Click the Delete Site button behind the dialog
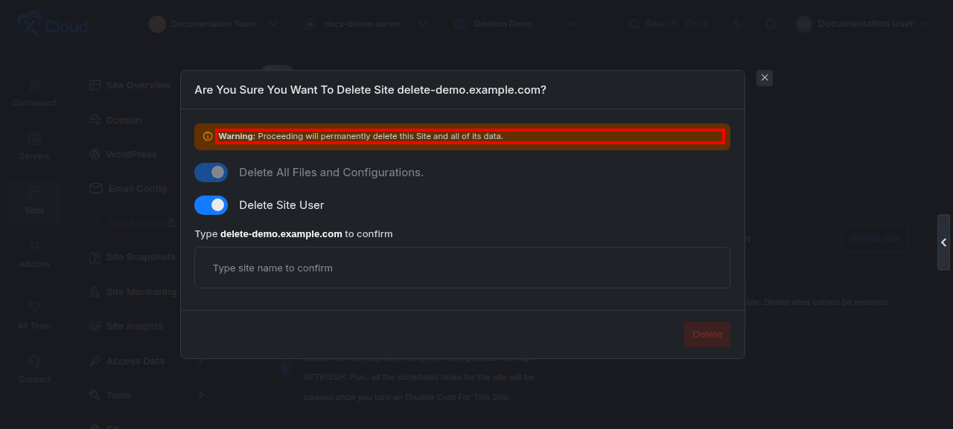The width and height of the screenshot is (953, 429). 875,239
